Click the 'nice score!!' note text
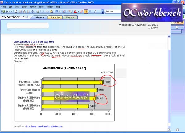This screenshot has height=133, width=185. click(x=107, y=72)
